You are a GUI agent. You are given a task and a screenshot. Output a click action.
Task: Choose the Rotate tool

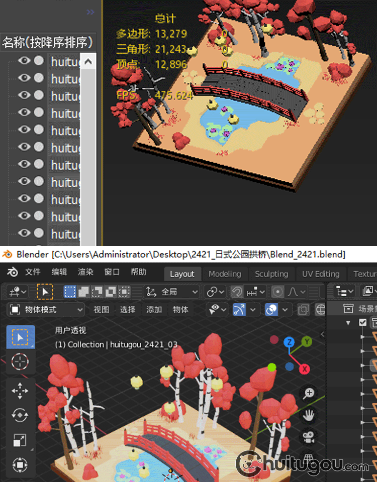pos(20,415)
